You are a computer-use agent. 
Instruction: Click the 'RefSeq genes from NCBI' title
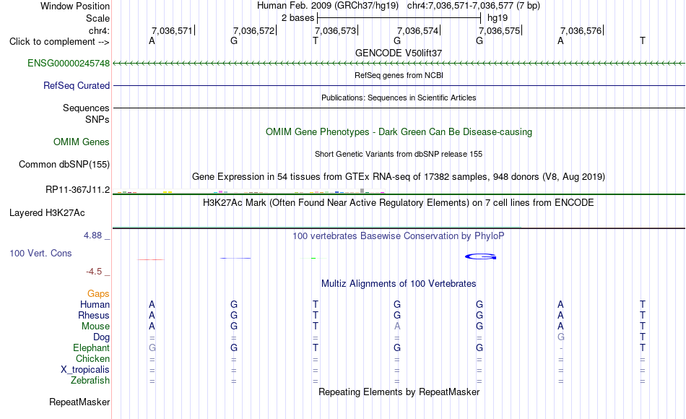point(399,75)
